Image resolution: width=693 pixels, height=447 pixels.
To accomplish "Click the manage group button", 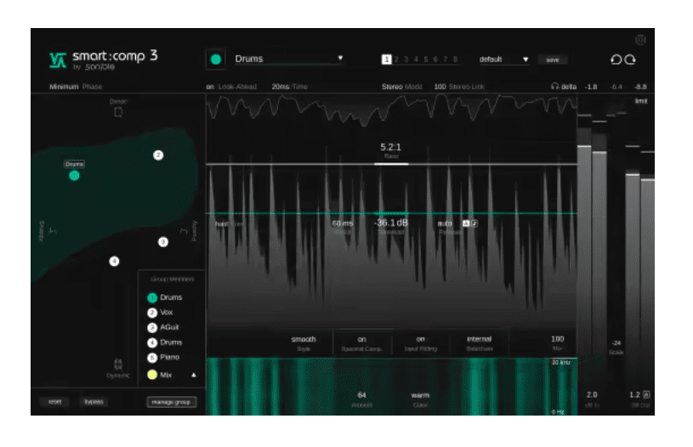I will coord(171,402).
